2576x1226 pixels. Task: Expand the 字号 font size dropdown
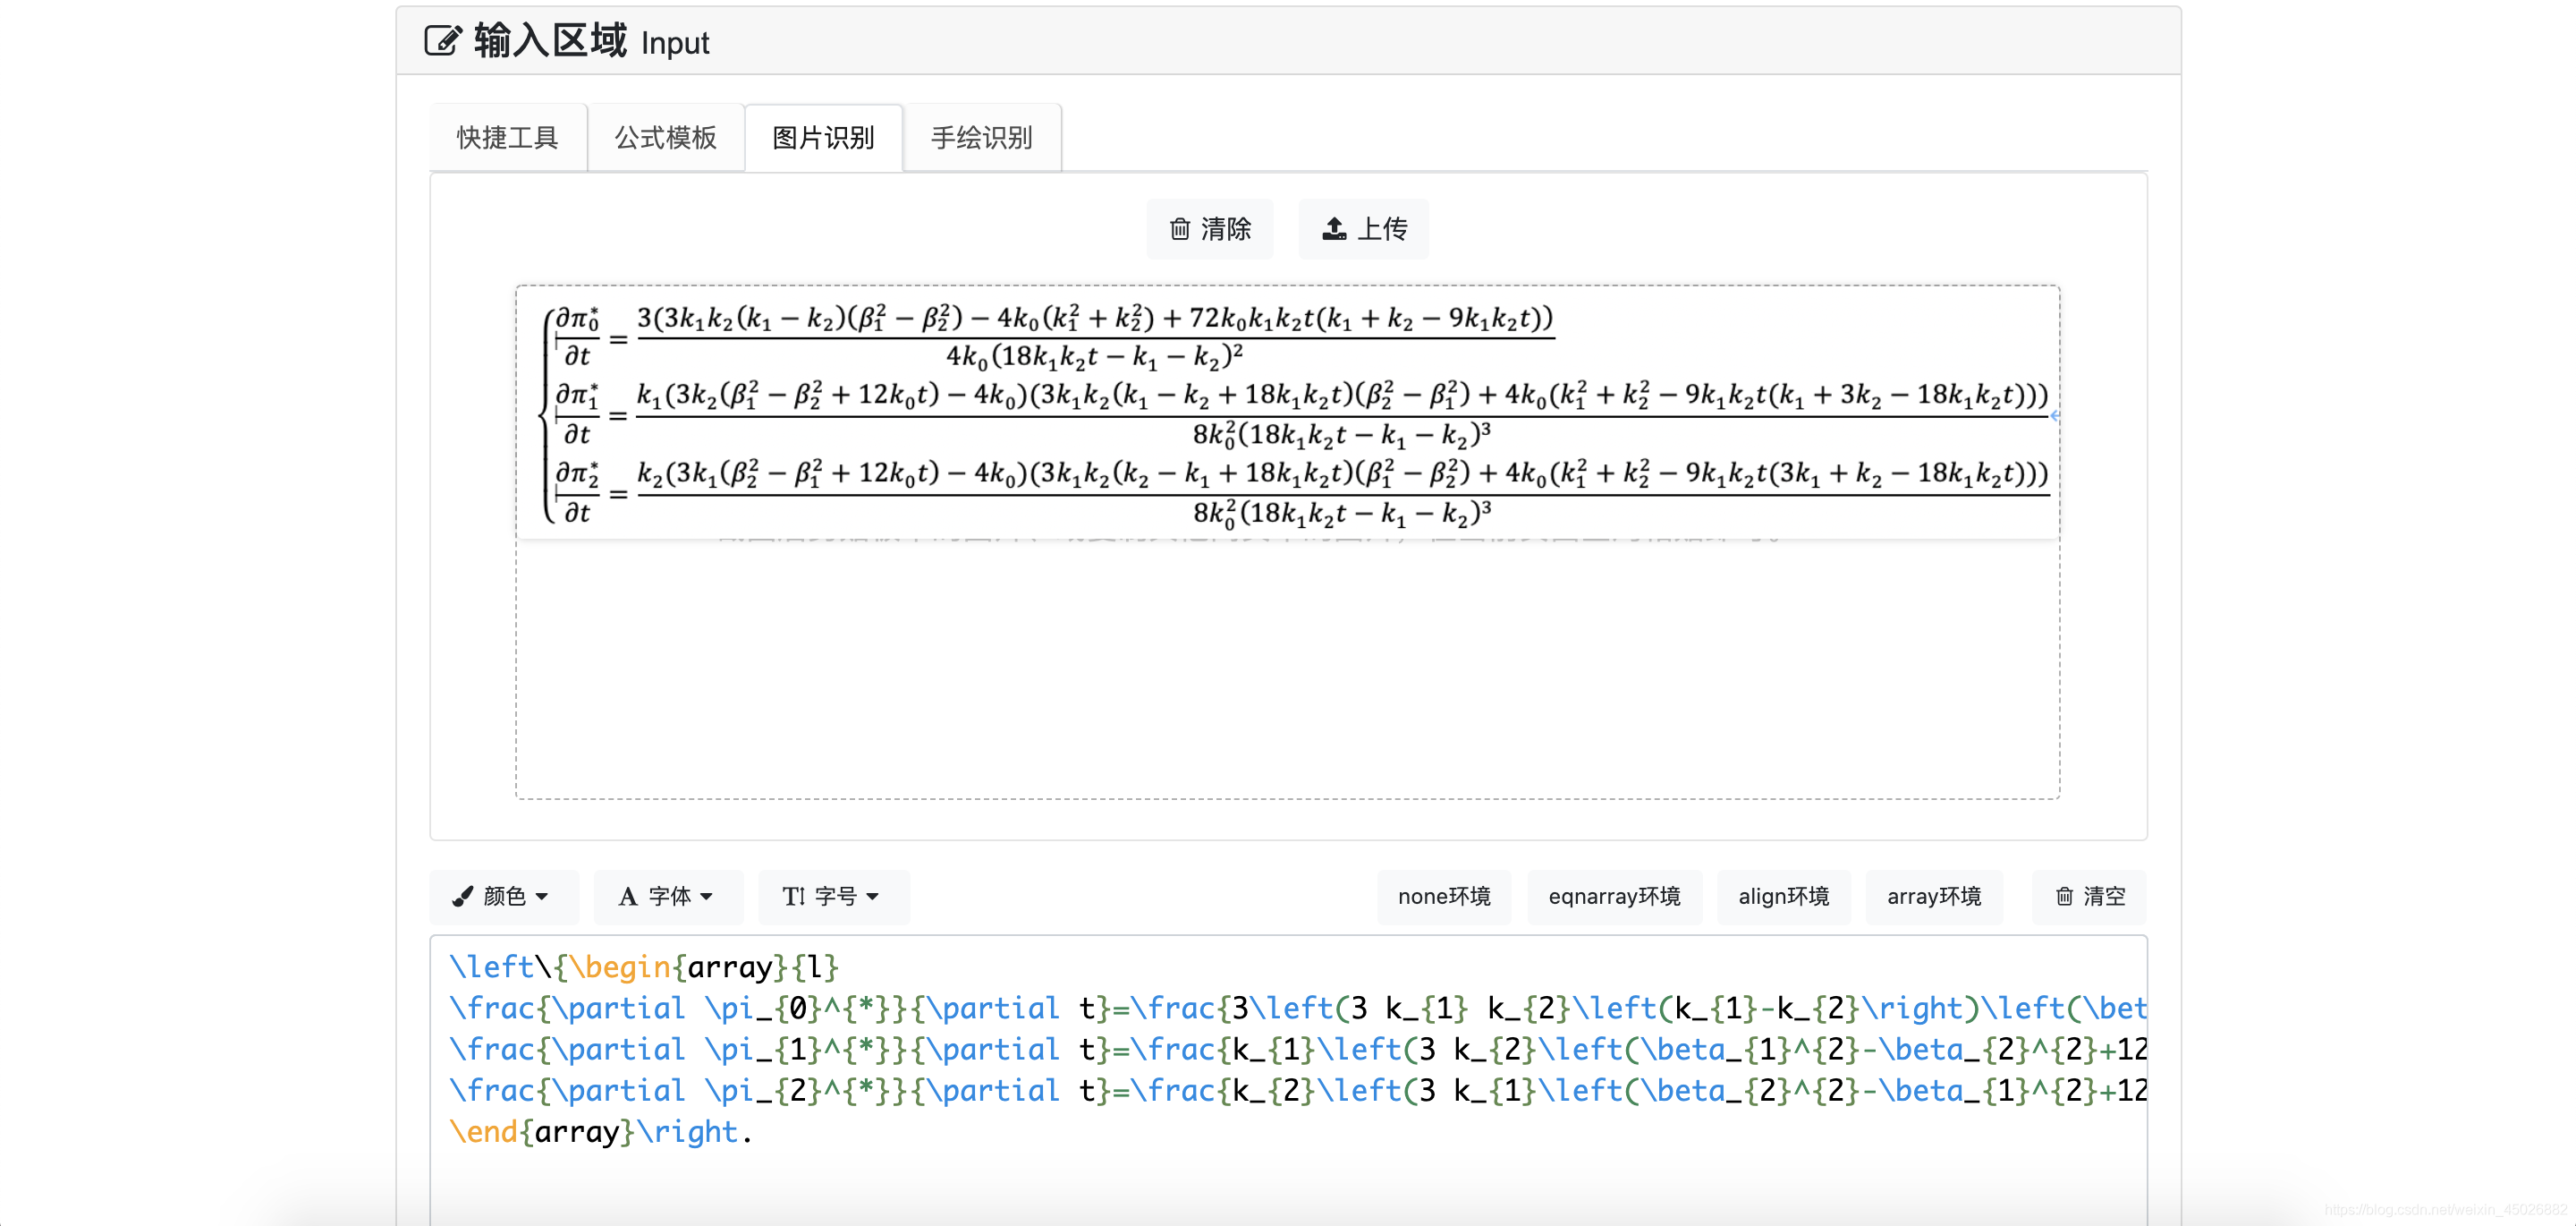point(834,897)
